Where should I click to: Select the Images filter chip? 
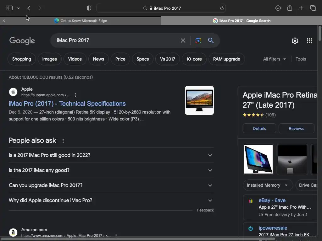[49, 59]
